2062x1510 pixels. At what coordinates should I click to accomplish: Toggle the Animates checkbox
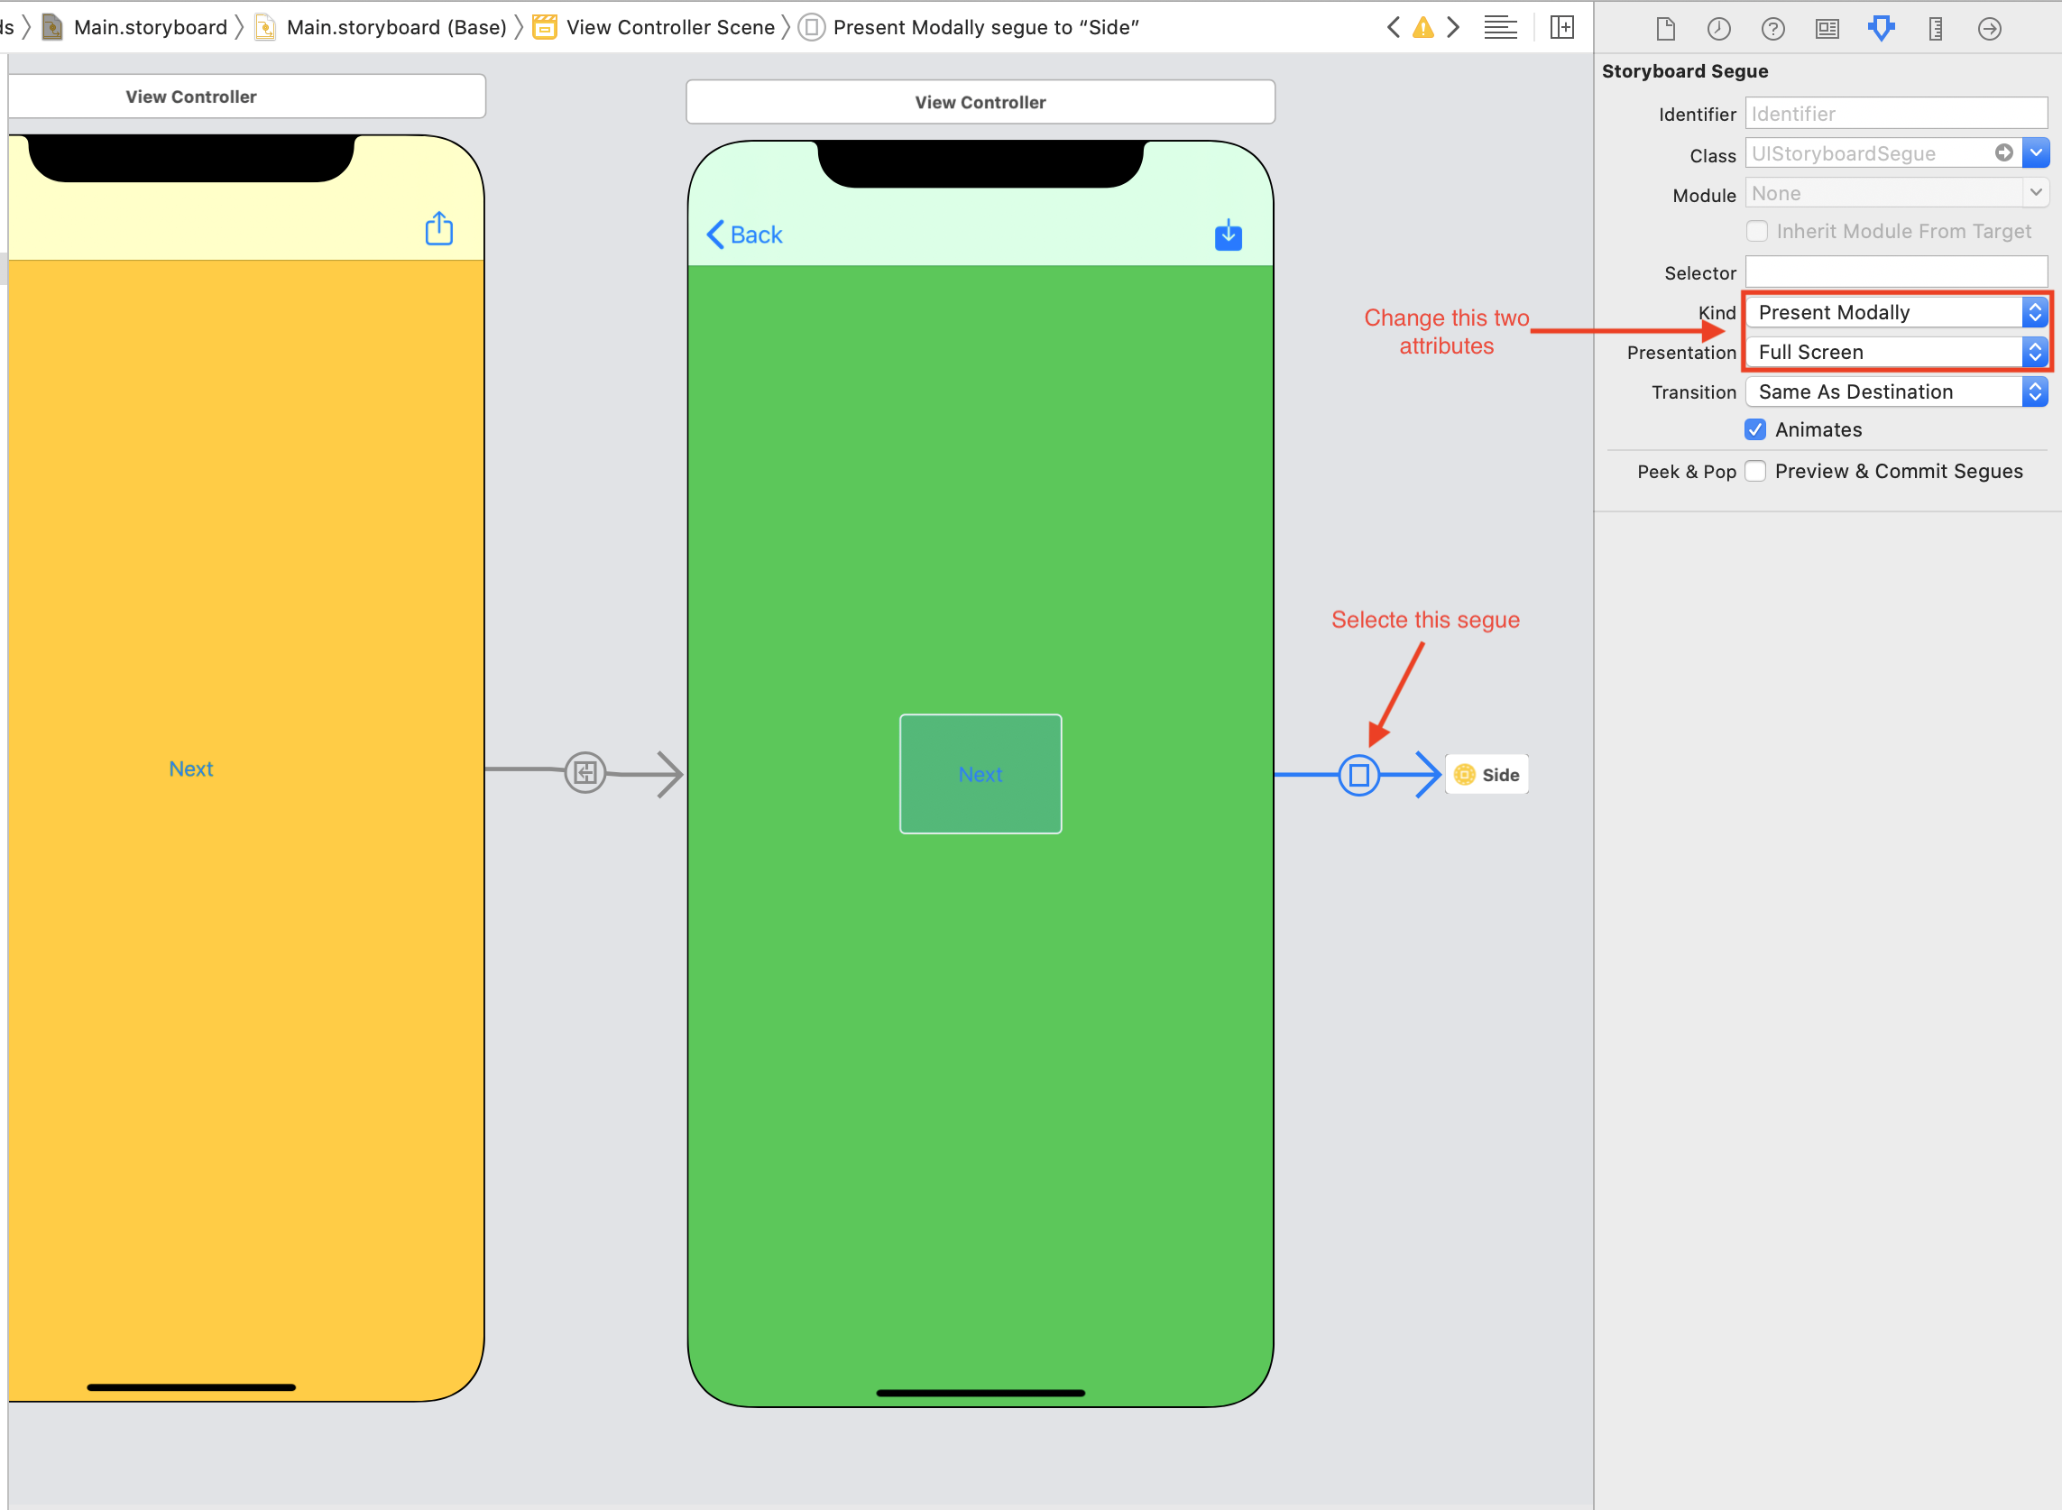(1758, 429)
